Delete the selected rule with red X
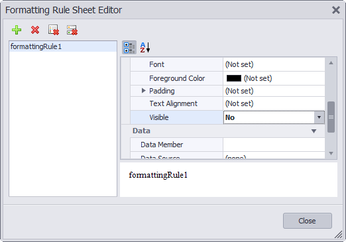The image size is (346, 242). [35, 30]
